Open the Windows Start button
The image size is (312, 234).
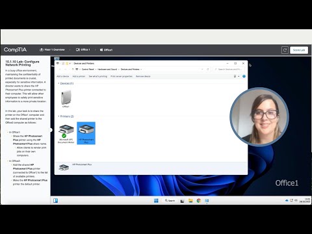tap(156, 201)
